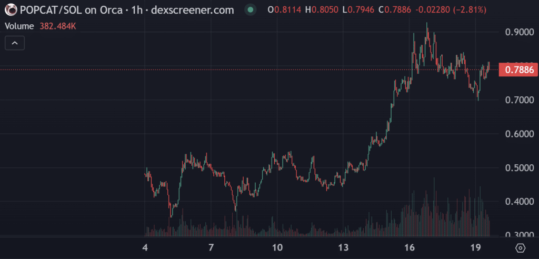Collapse the indicator legend chevron
The height and width of the screenshot is (259, 539).
tap(15, 43)
